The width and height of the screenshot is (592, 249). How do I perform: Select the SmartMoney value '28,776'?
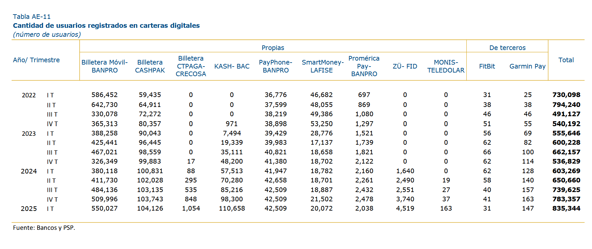[321, 133]
